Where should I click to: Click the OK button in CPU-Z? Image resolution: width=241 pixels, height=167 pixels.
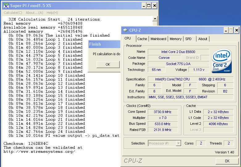pyautogui.click(x=227, y=161)
